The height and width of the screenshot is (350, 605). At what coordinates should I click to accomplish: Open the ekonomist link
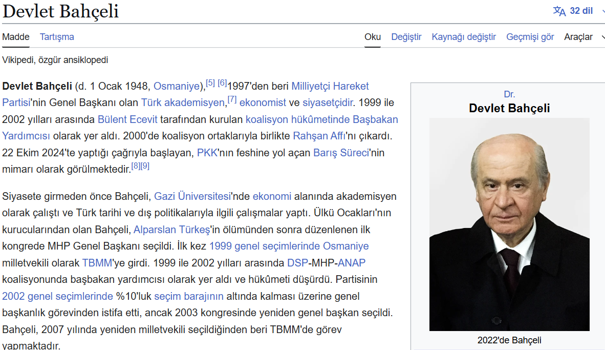(263, 103)
